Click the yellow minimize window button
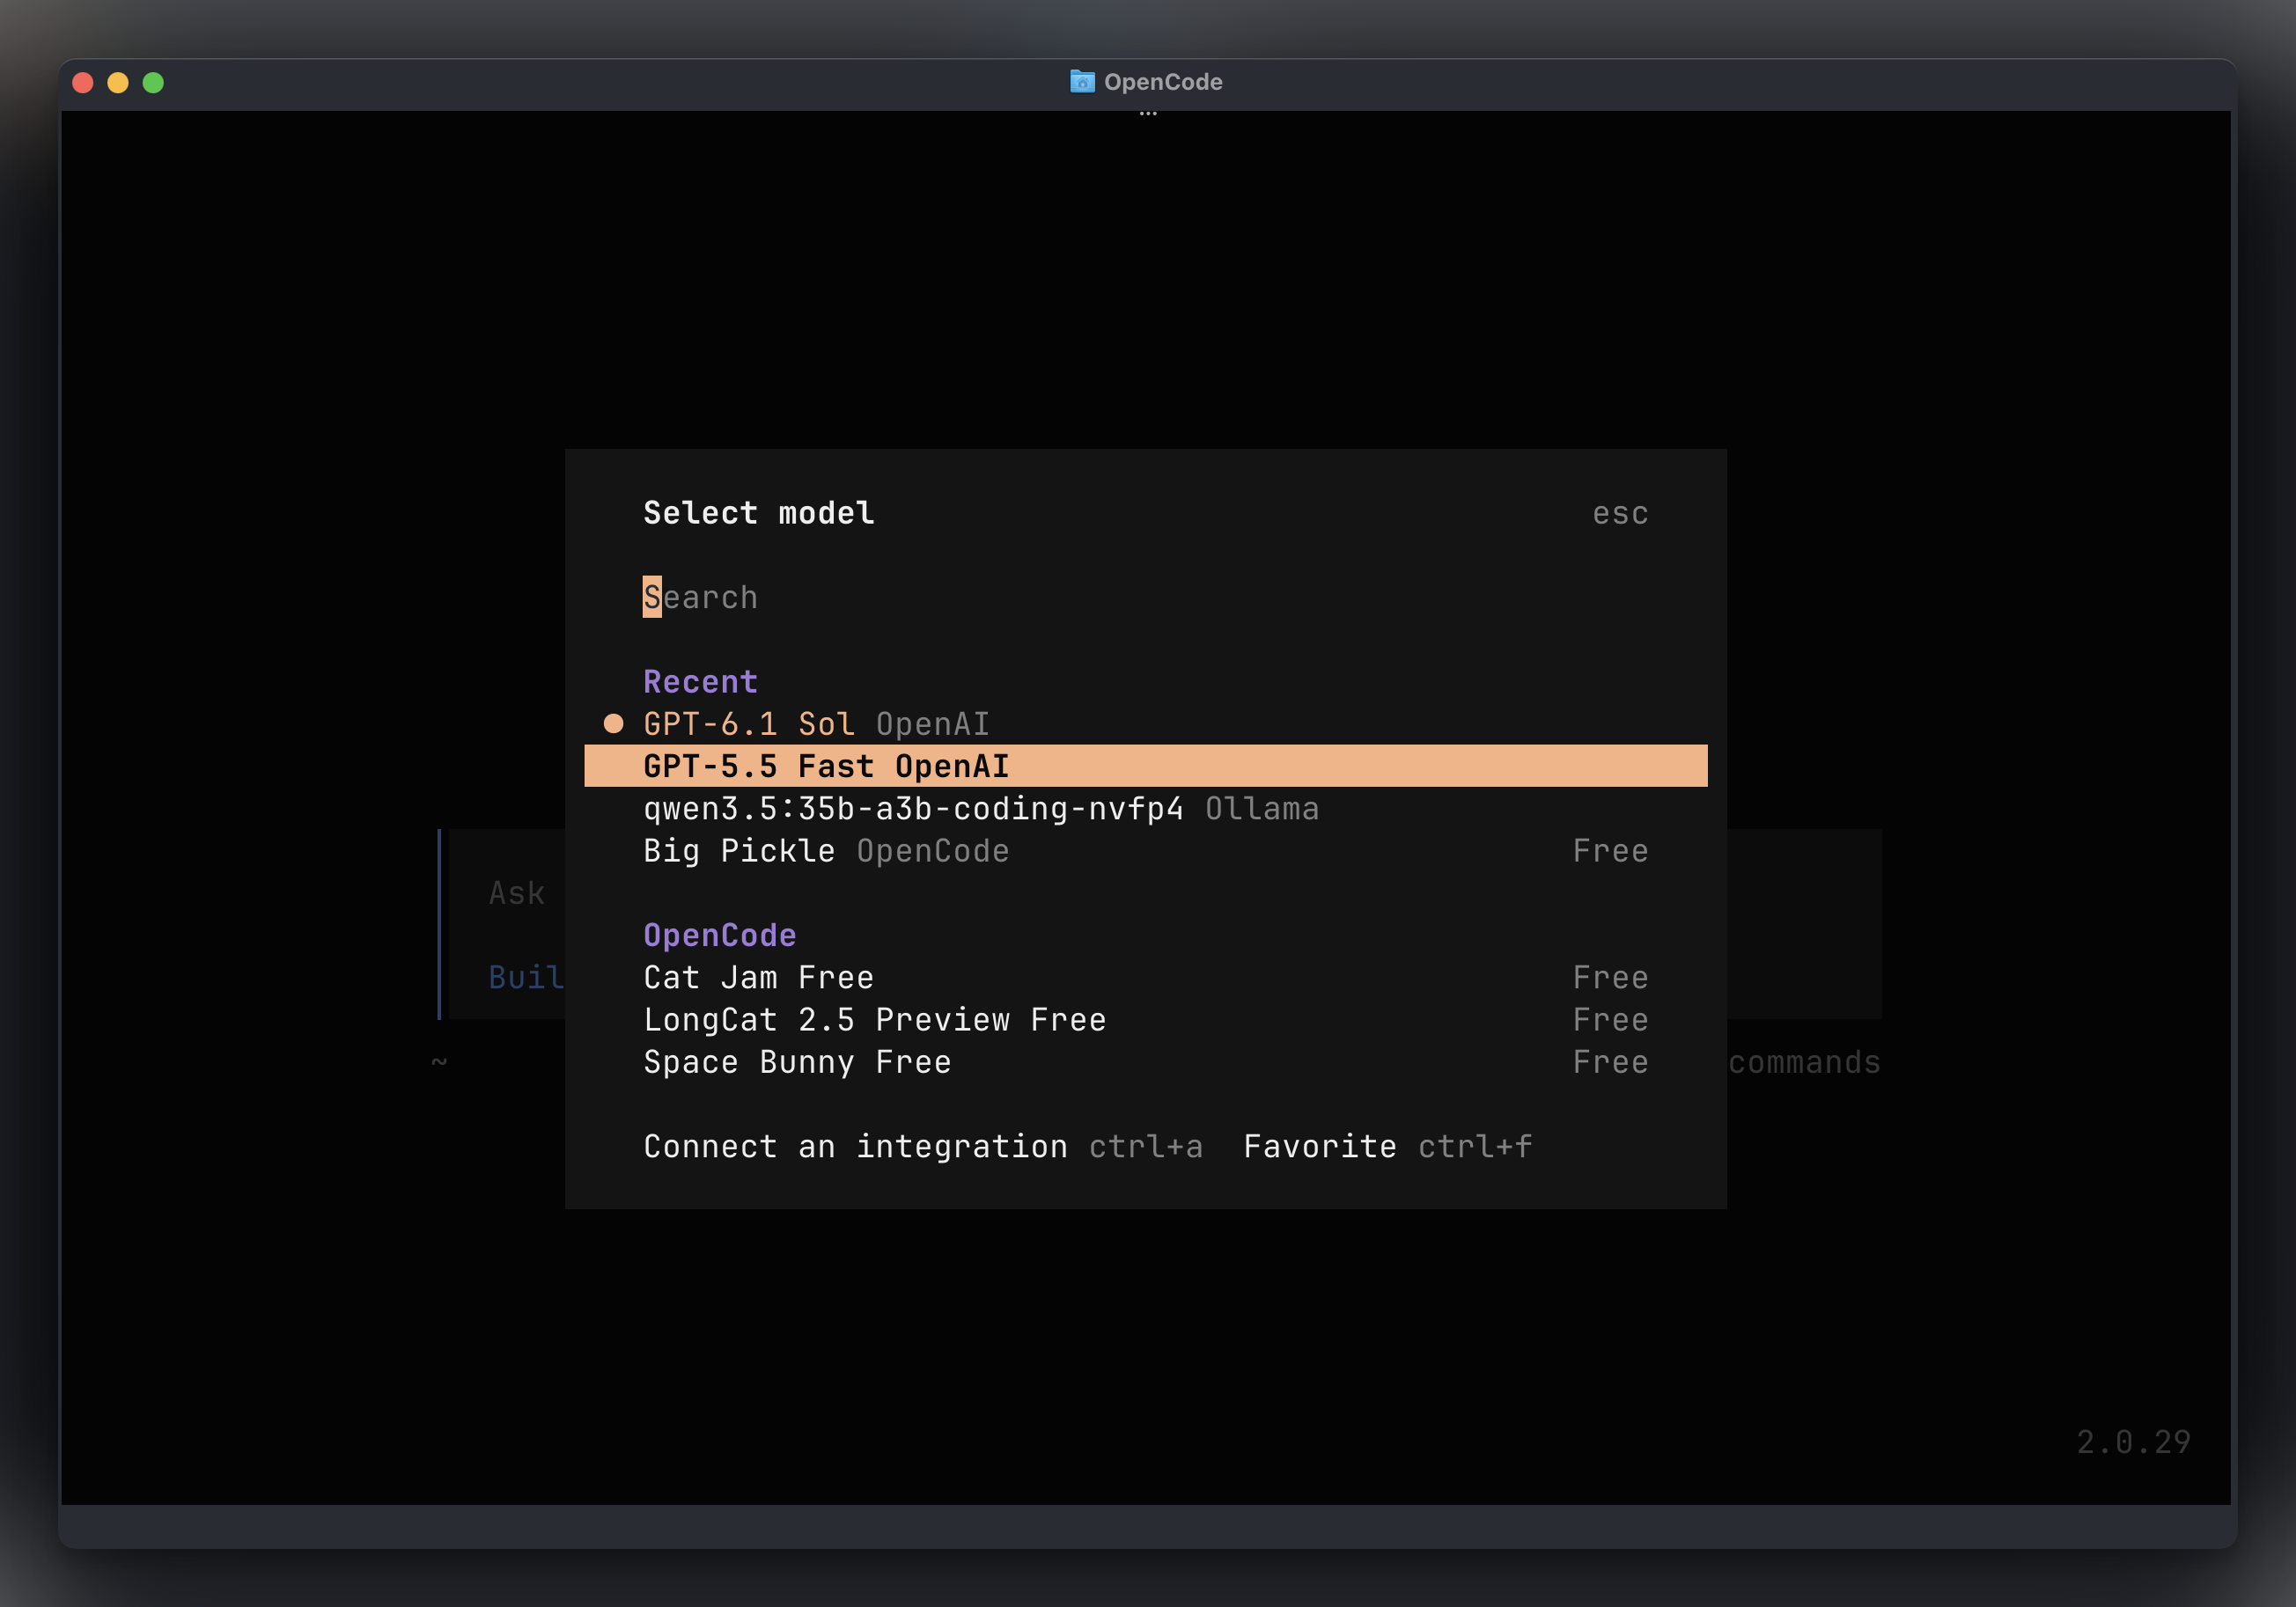Image resolution: width=2296 pixels, height=1607 pixels. 118,83
